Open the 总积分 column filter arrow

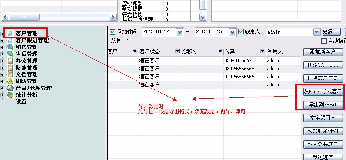220,51
